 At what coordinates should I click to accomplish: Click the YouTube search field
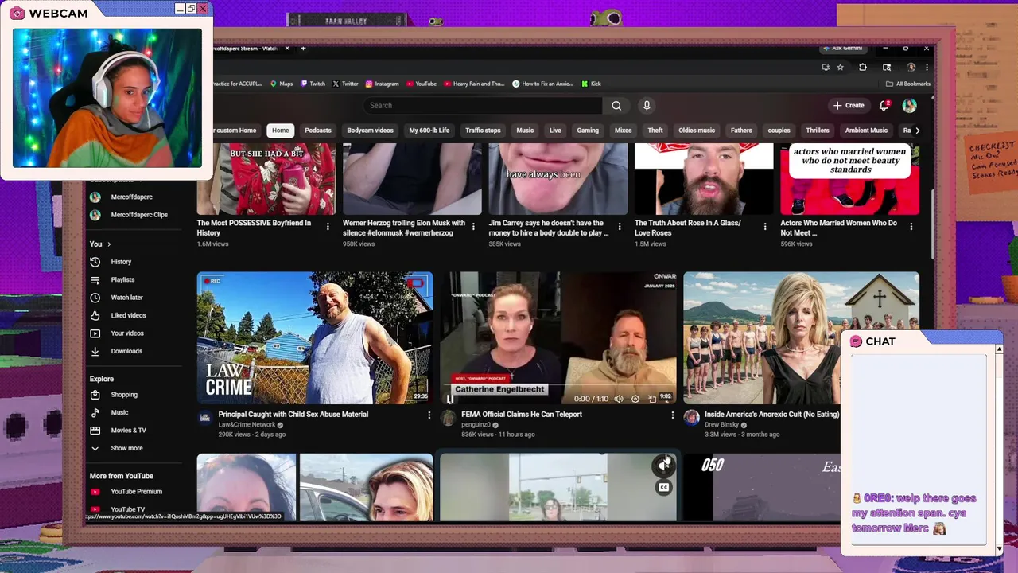pos(484,105)
